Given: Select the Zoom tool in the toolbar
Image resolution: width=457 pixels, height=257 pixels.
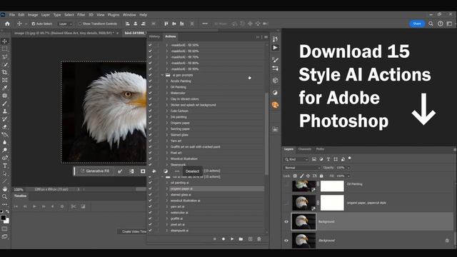Looking at the screenshot, I should coord(5,197).
